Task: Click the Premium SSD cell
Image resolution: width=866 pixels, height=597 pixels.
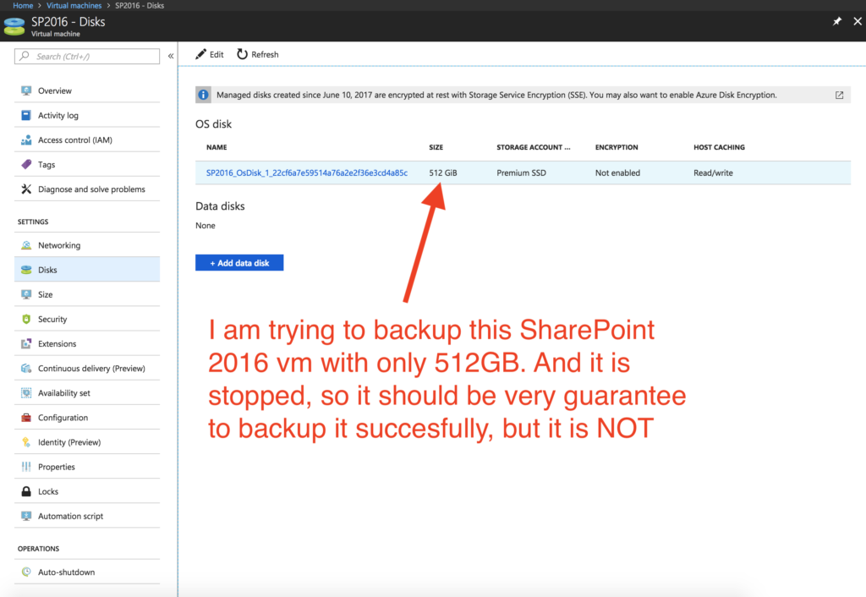Action: click(521, 173)
